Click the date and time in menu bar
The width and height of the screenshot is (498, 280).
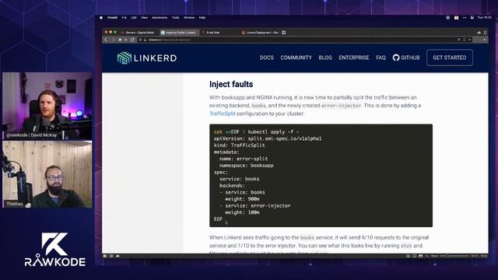tap(484, 18)
